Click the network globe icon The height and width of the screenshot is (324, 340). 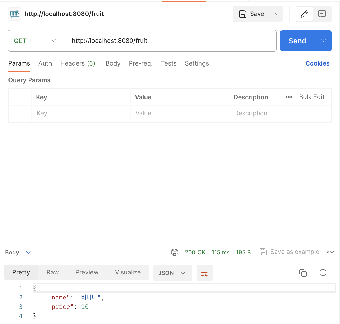(175, 252)
